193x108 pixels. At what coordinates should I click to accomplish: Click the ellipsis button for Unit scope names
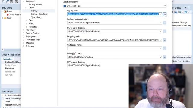[x=165, y=49]
